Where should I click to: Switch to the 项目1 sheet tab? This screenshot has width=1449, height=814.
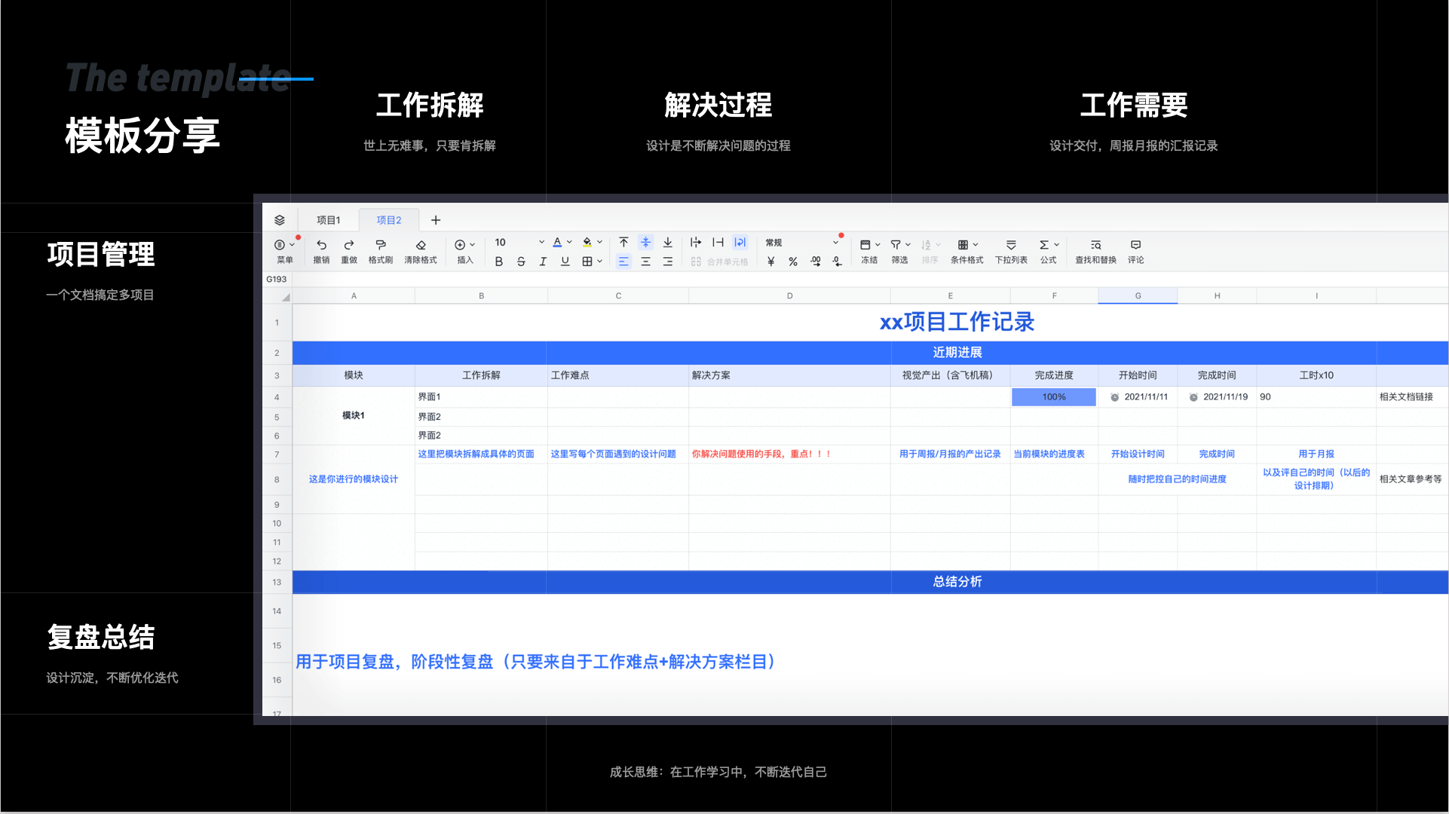328,220
